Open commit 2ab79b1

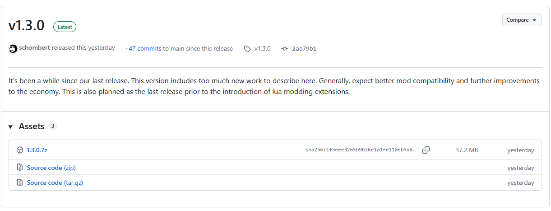304,48
